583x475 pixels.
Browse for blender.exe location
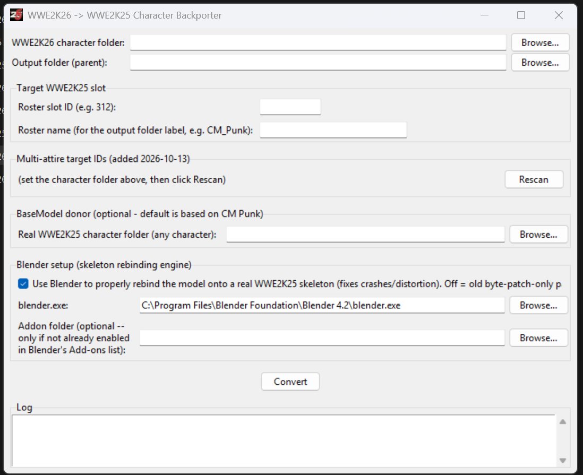tap(538, 305)
